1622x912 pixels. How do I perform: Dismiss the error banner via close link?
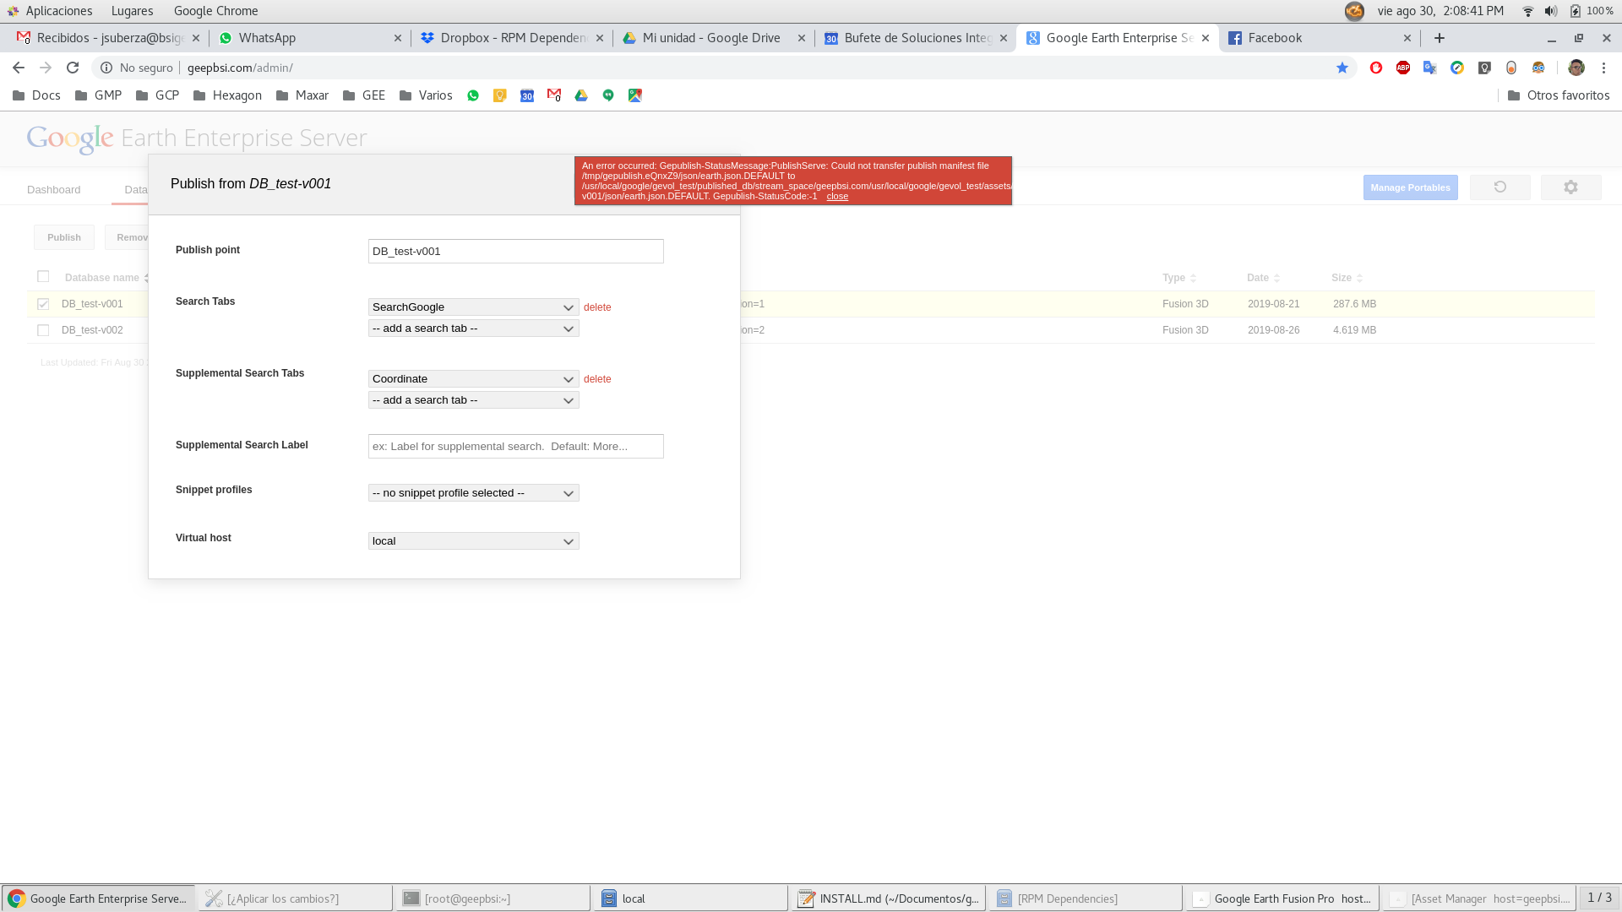[x=836, y=196]
